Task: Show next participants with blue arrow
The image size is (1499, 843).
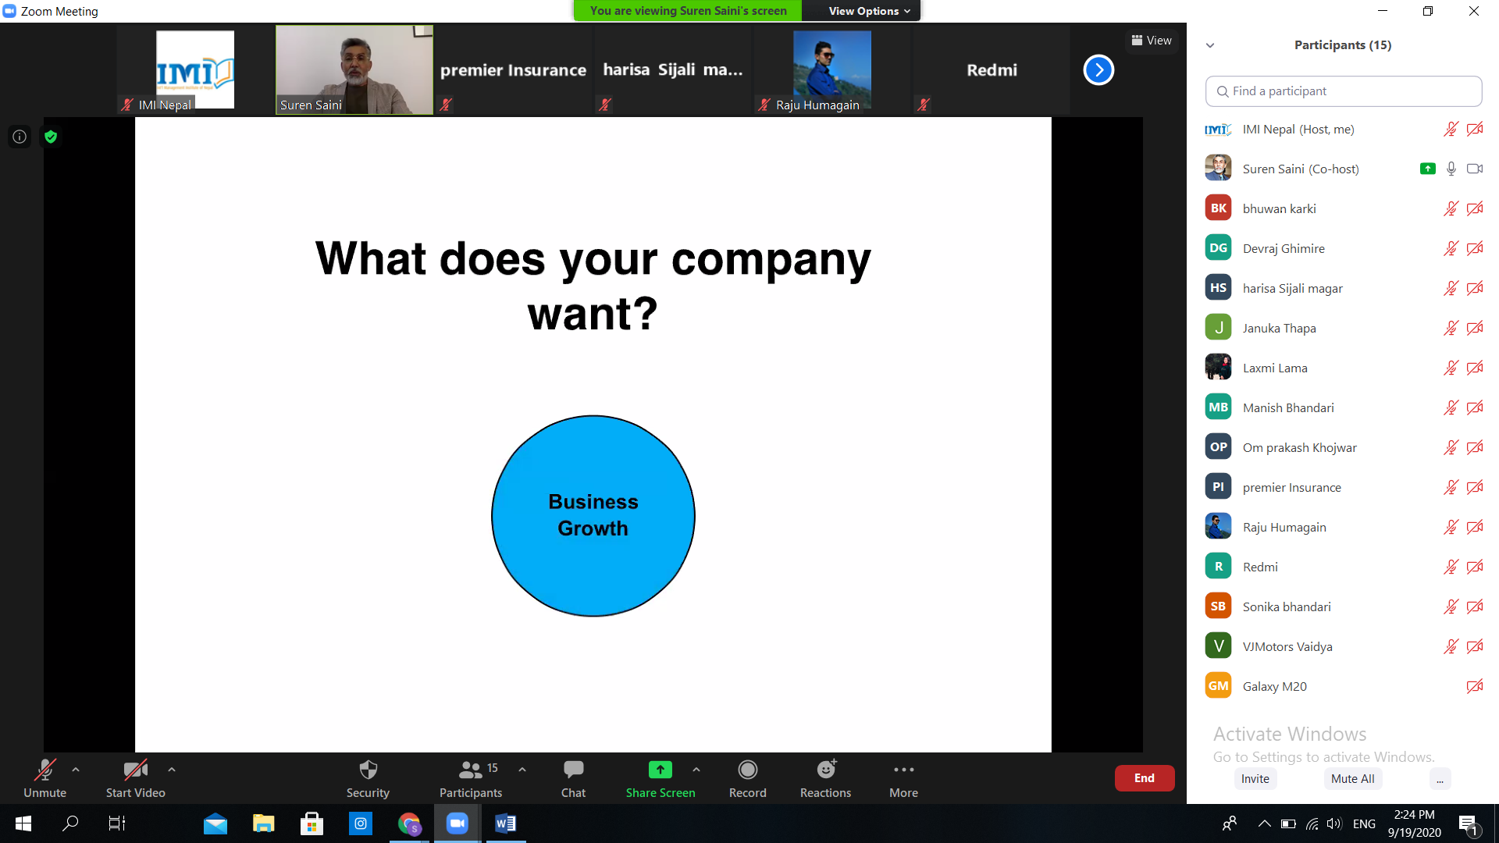Action: point(1098,70)
